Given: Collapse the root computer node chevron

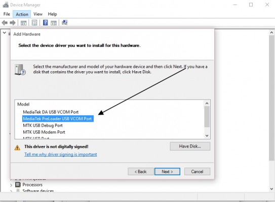Looking at the screenshot, I should (x=5, y=33).
